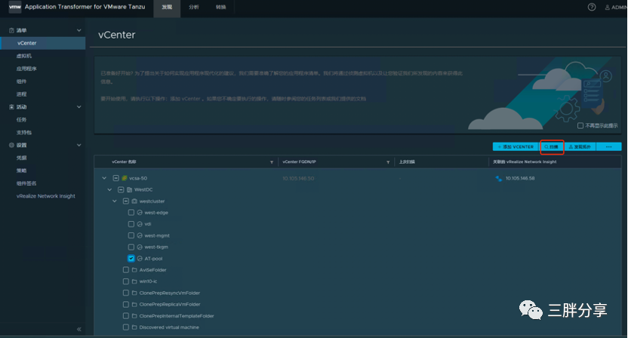
Task: Open filter for vCenter FQDN/IP column
Action: click(388, 162)
